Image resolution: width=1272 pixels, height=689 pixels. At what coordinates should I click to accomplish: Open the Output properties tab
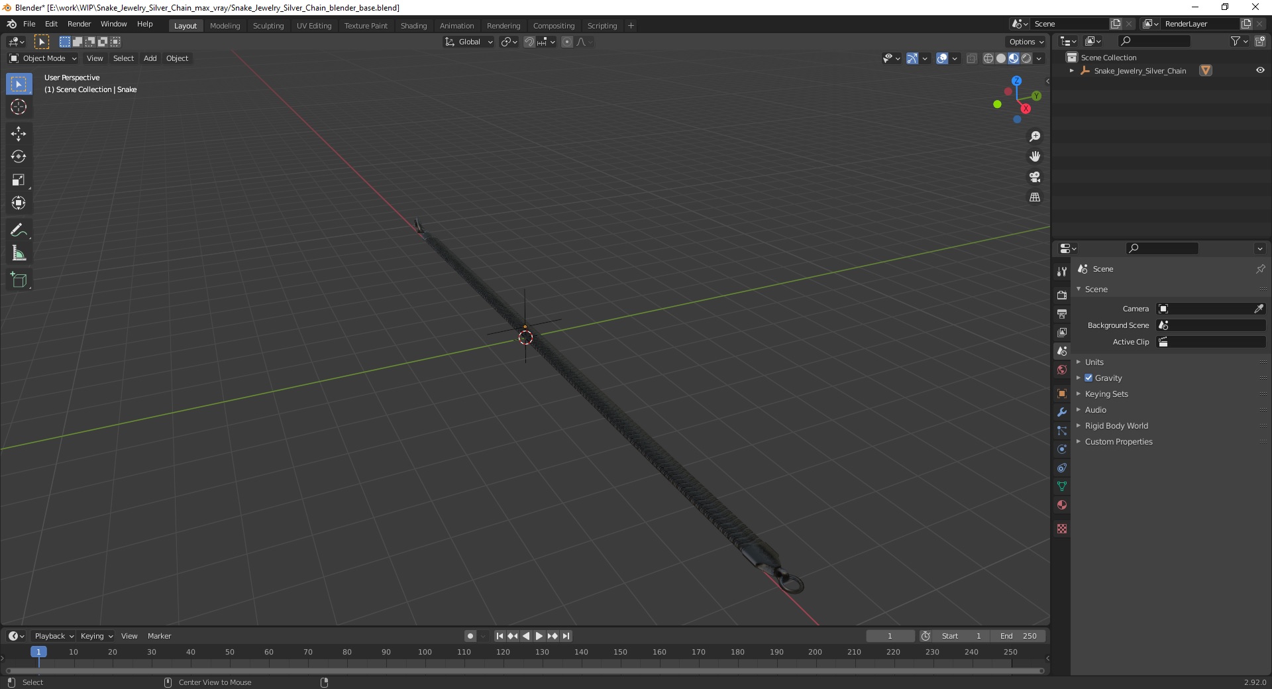(x=1062, y=313)
